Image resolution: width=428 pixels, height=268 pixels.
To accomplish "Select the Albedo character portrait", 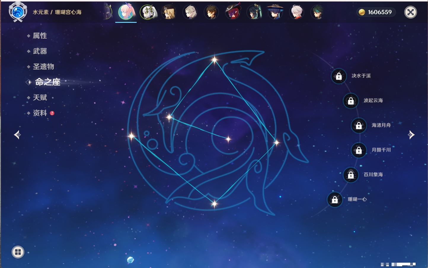I will pyautogui.click(x=190, y=12).
